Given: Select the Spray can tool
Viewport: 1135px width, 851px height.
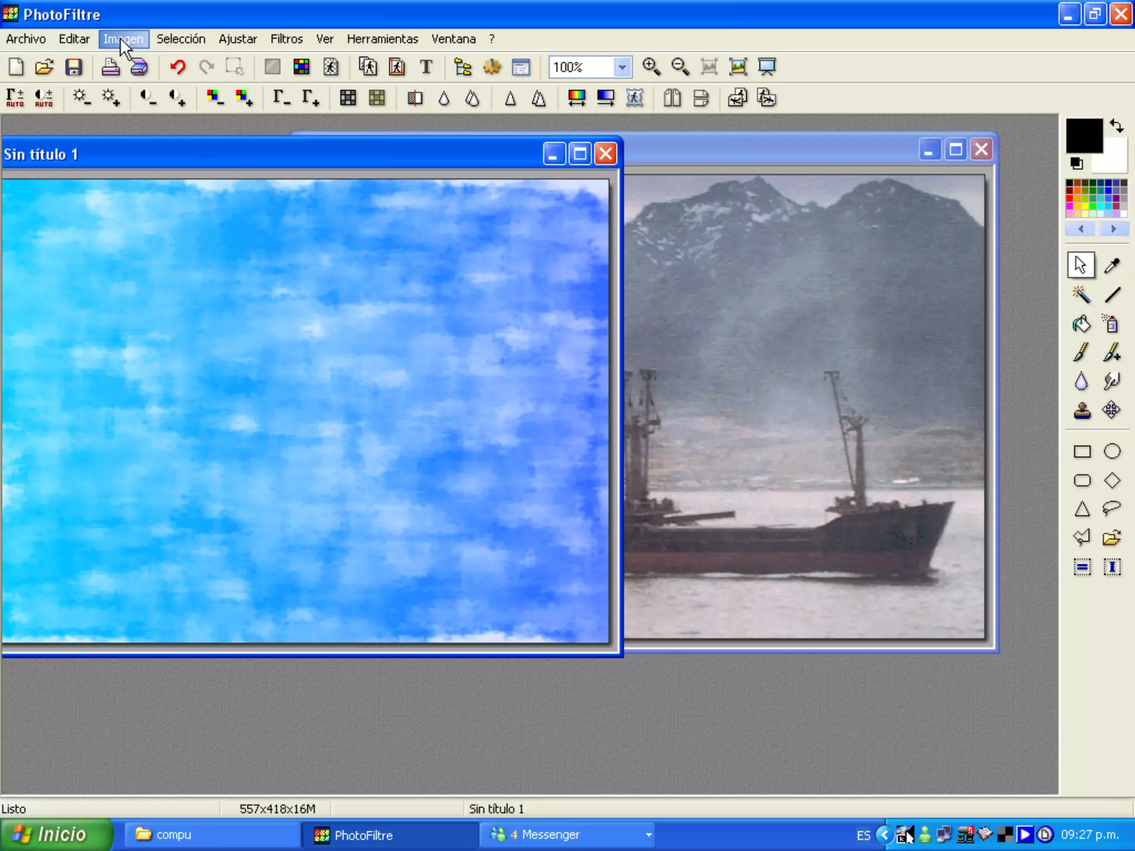Looking at the screenshot, I should 1111,324.
